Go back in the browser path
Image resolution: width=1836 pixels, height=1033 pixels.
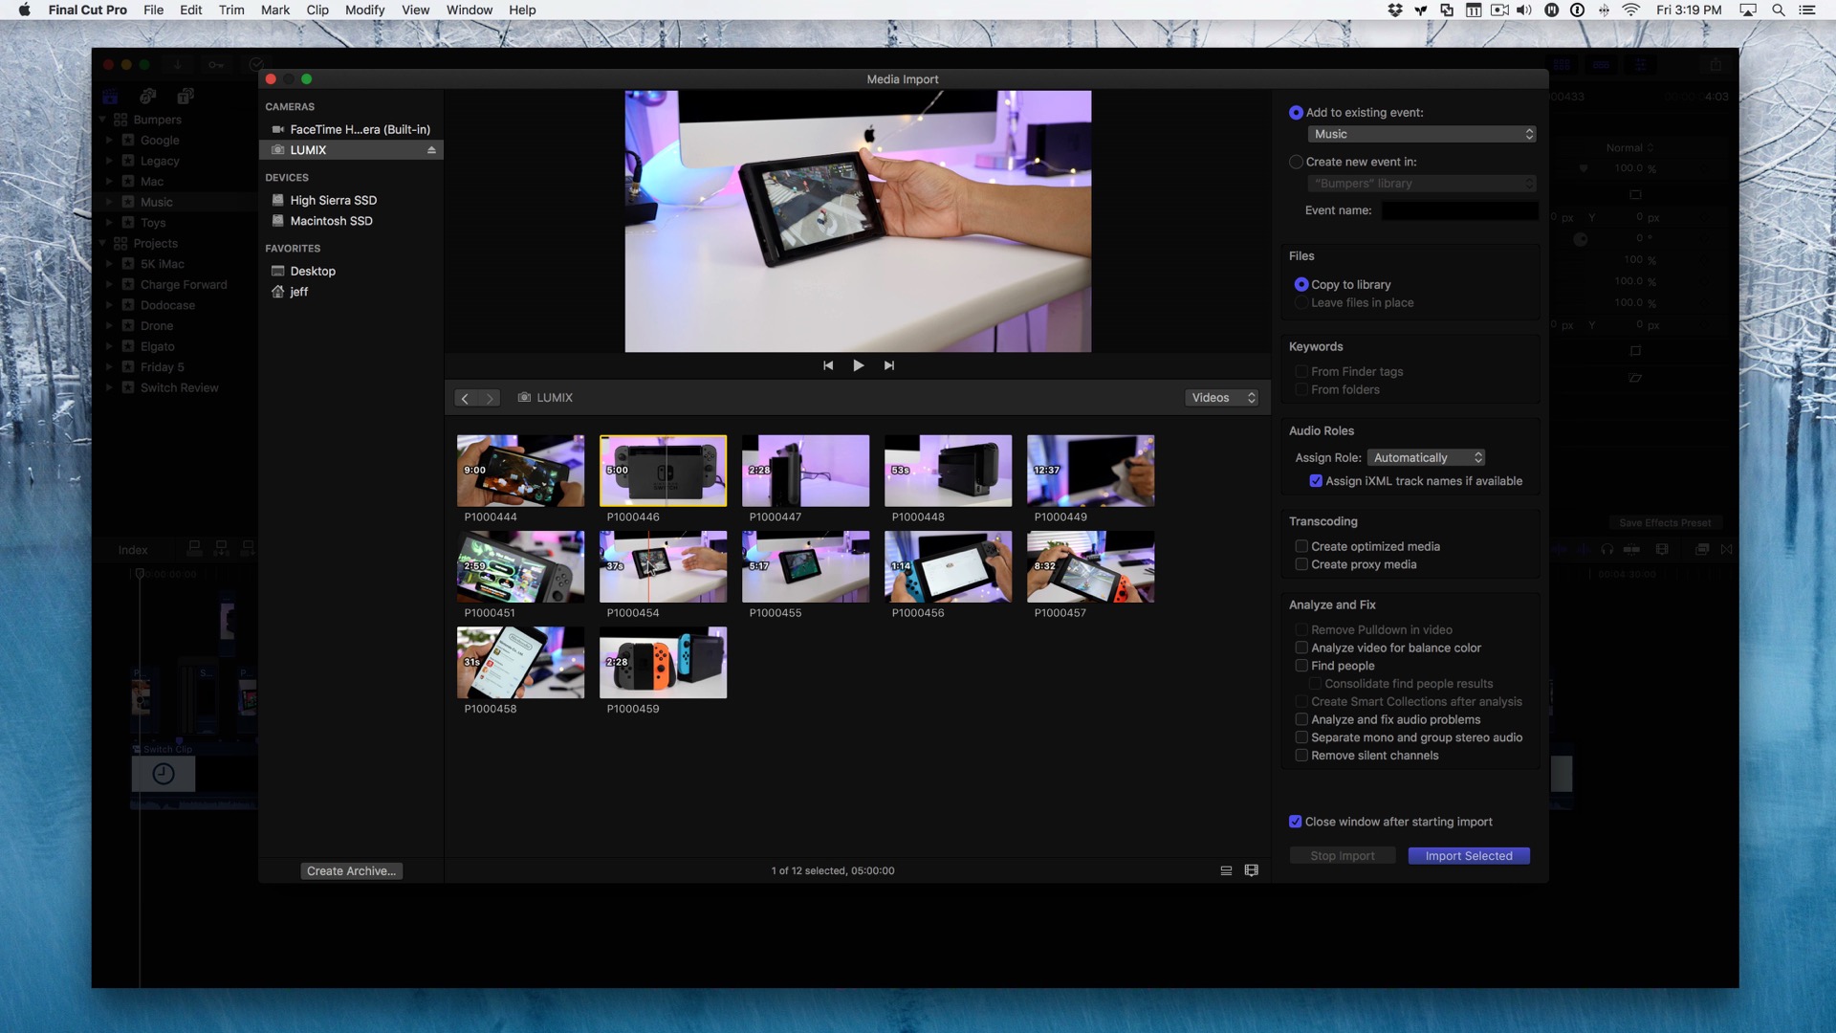coord(465,398)
